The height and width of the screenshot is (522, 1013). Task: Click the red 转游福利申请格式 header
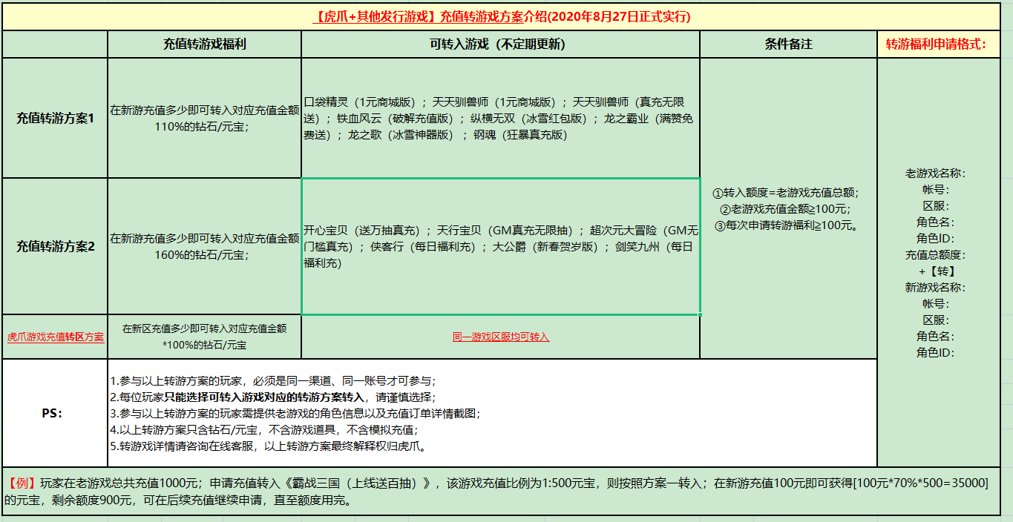click(x=939, y=44)
